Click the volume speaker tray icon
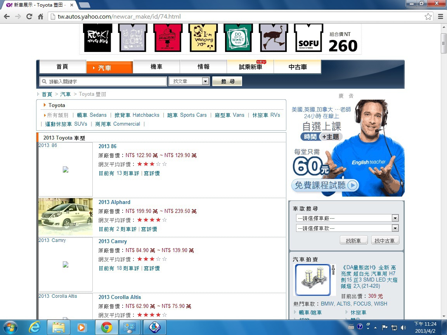The height and width of the screenshot is (335, 447). pyautogui.click(x=403, y=327)
